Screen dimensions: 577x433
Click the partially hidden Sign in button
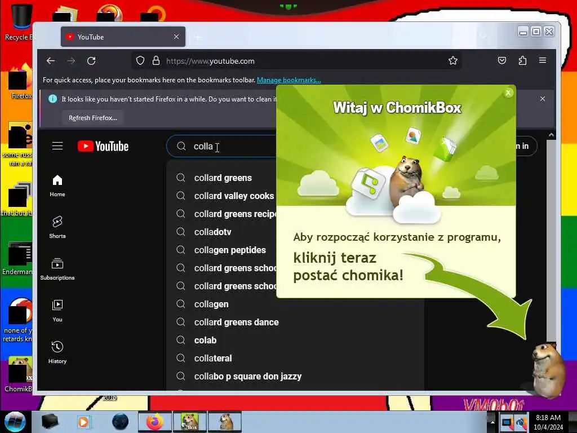coord(526,146)
